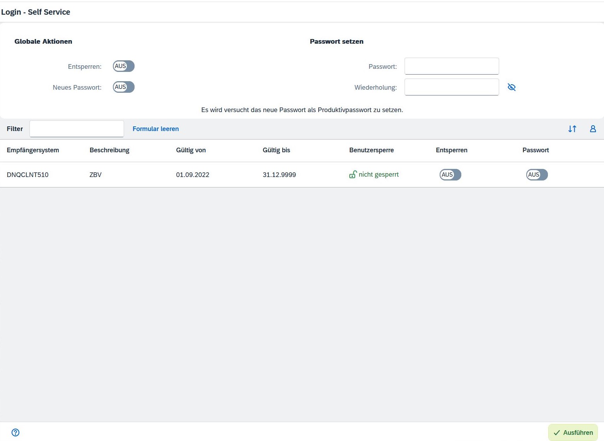Click the Empfängersystem column header

tap(33, 150)
